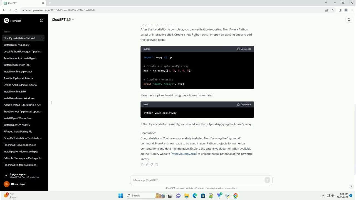Open the Oliver Hope account menu

click(x=23, y=184)
